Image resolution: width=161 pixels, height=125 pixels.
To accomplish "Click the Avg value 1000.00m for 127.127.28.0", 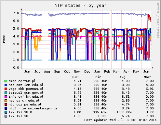I will pos(124,112).
